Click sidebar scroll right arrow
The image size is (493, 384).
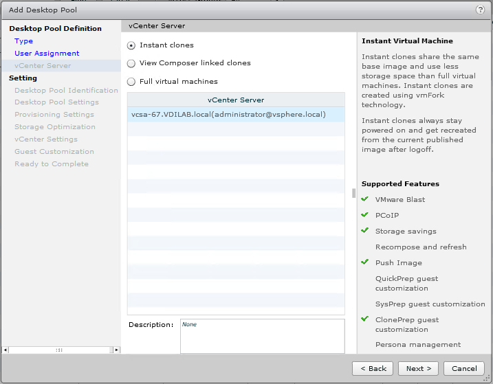point(117,350)
